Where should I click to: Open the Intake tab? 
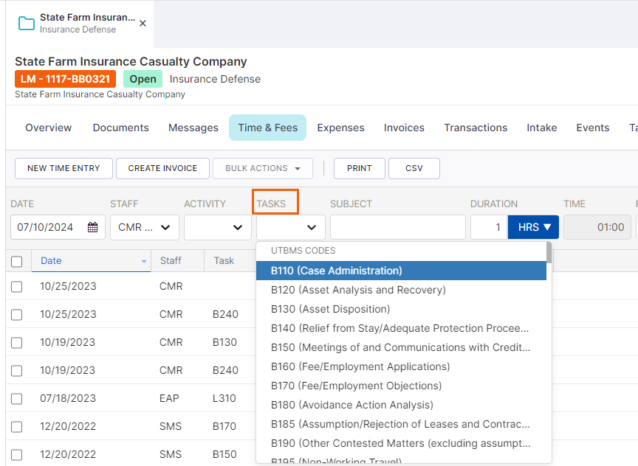[541, 128]
